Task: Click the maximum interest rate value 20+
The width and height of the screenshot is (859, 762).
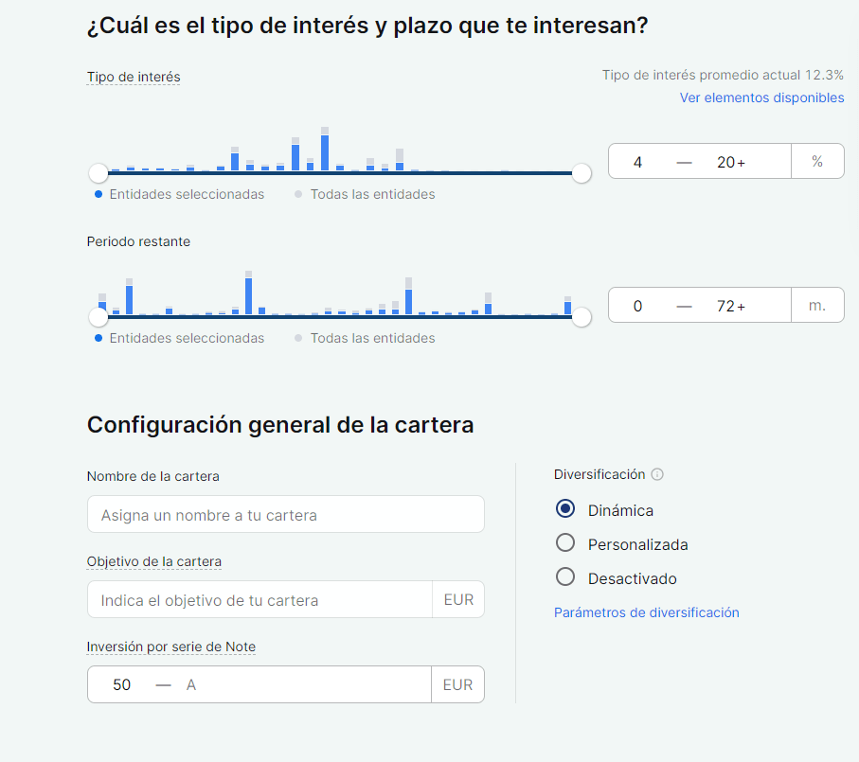Action: (731, 162)
